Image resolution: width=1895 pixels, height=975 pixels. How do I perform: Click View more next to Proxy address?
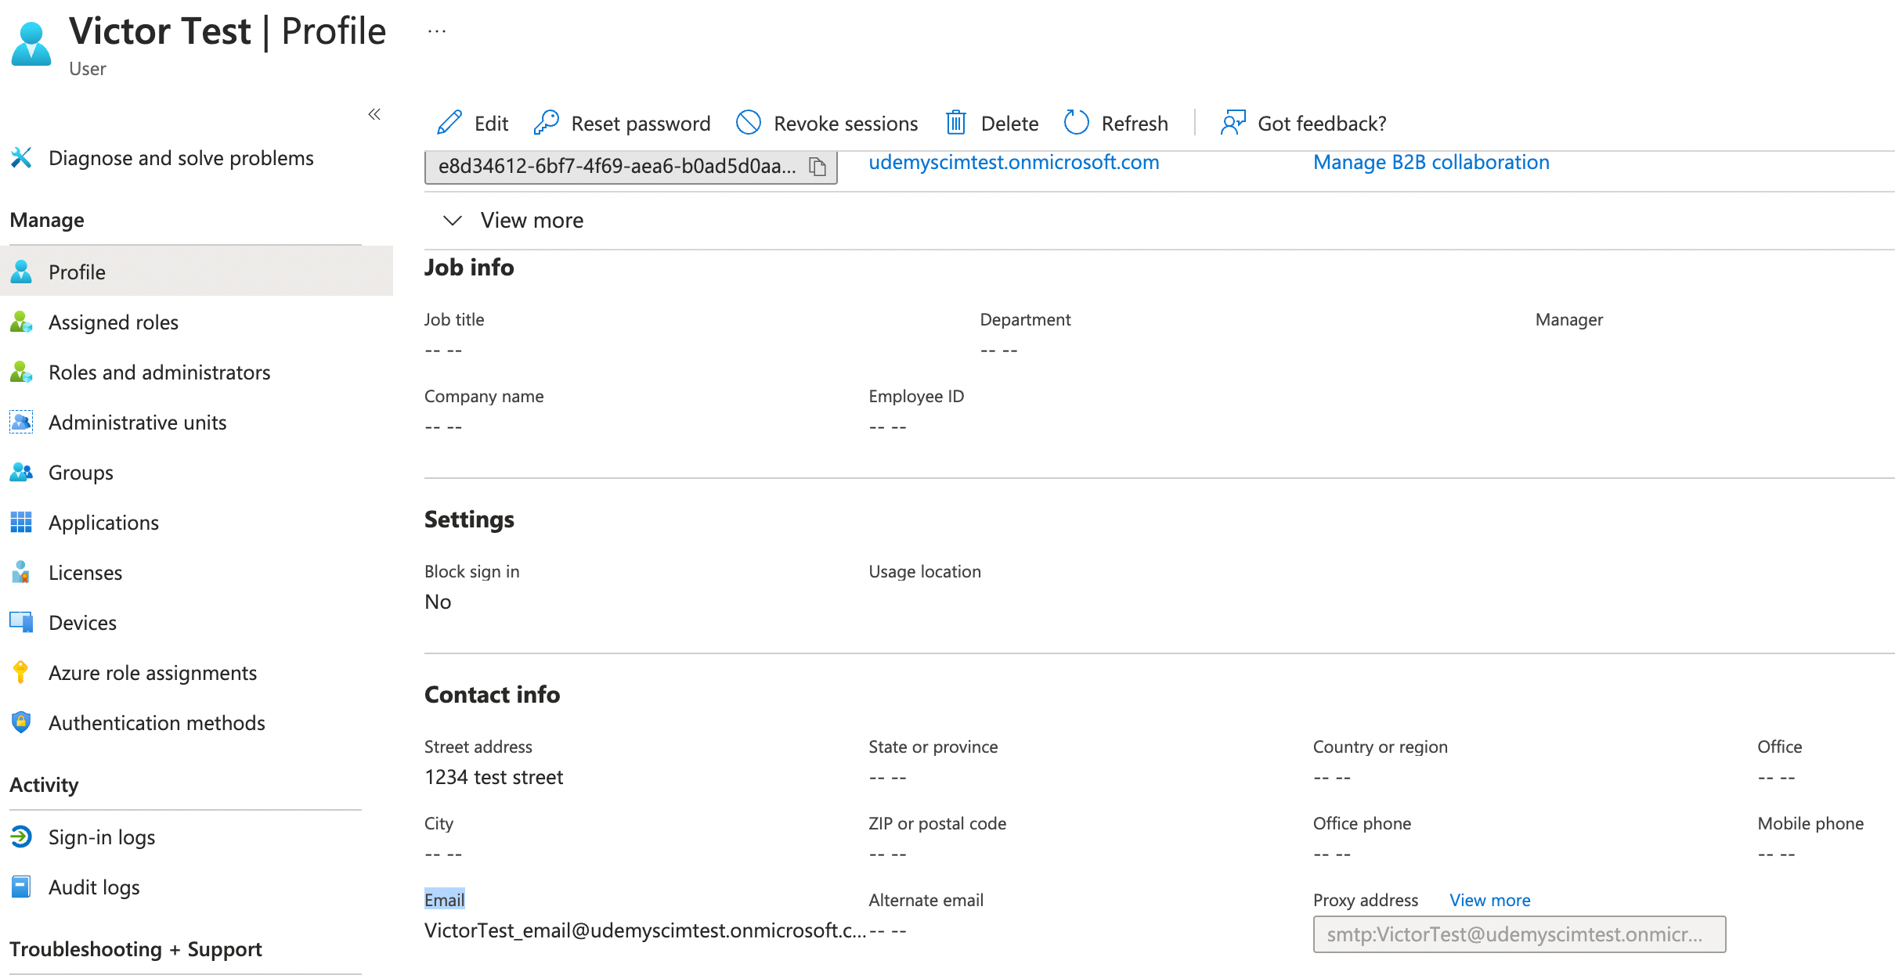1489,900
